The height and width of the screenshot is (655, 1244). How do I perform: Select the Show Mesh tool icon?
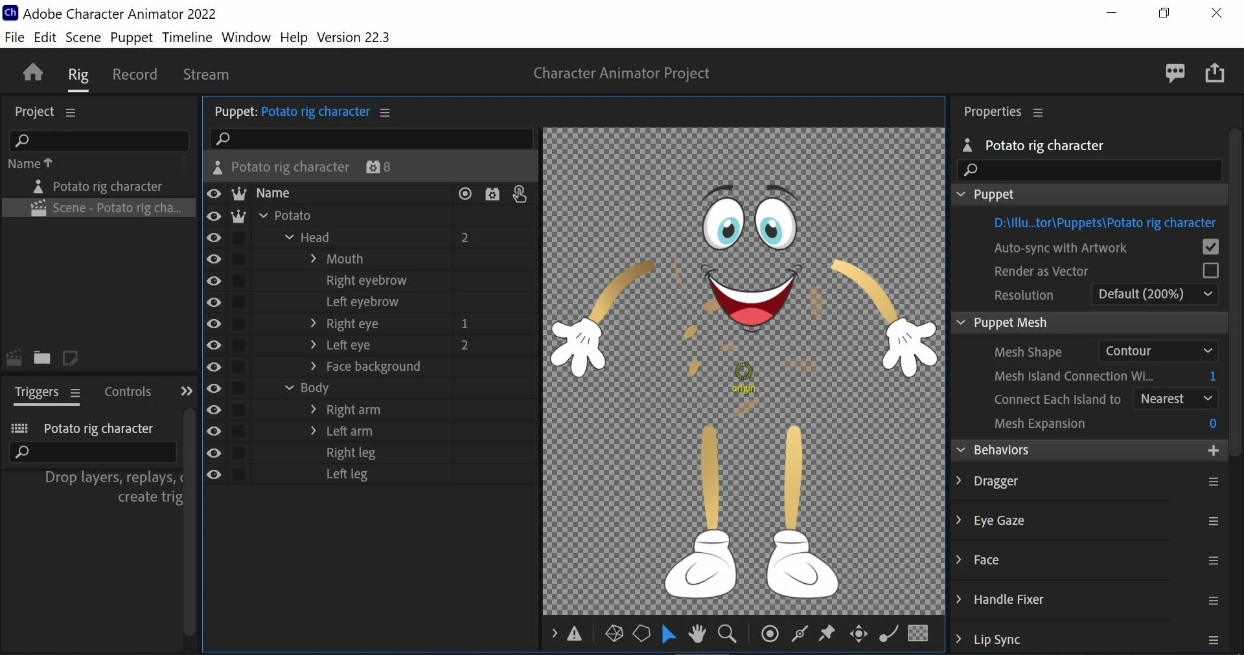(x=614, y=634)
